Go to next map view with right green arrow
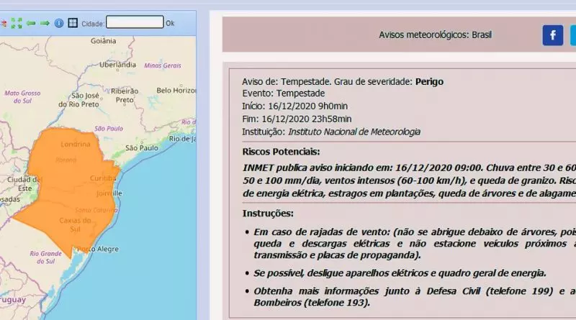The image size is (576, 320). (x=45, y=23)
